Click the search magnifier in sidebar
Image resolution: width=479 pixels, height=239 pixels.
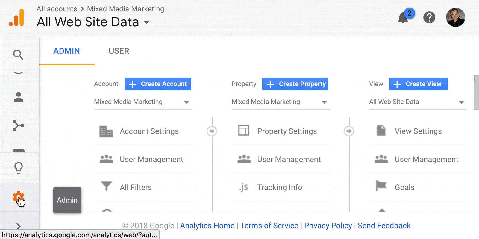click(x=18, y=55)
